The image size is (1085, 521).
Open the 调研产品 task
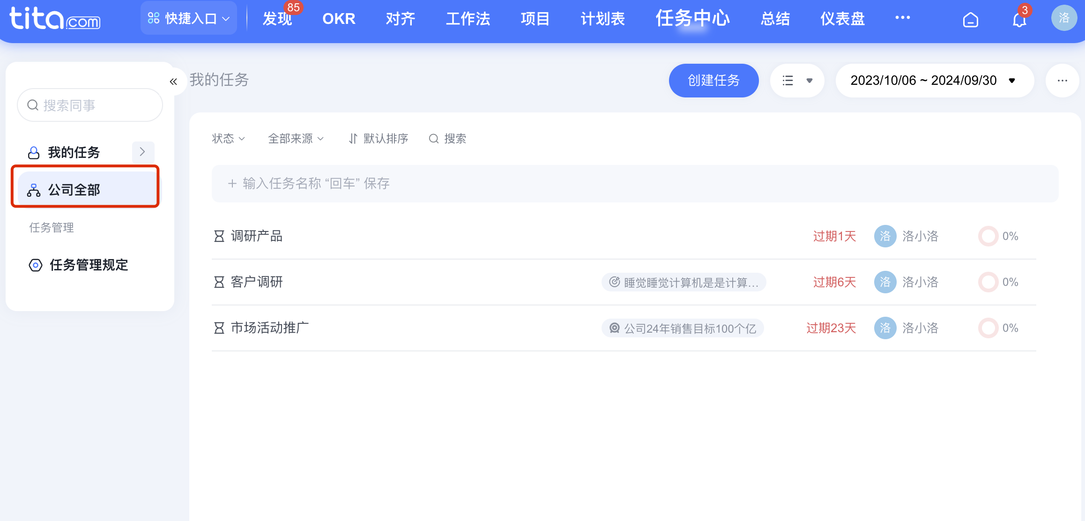tap(257, 236)
